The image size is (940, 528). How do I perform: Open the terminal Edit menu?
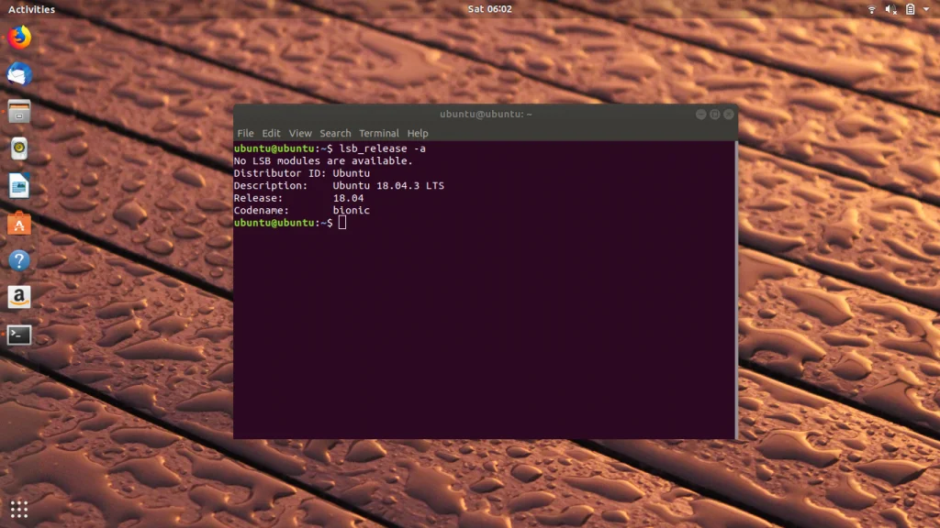click(x=271, y=133)
